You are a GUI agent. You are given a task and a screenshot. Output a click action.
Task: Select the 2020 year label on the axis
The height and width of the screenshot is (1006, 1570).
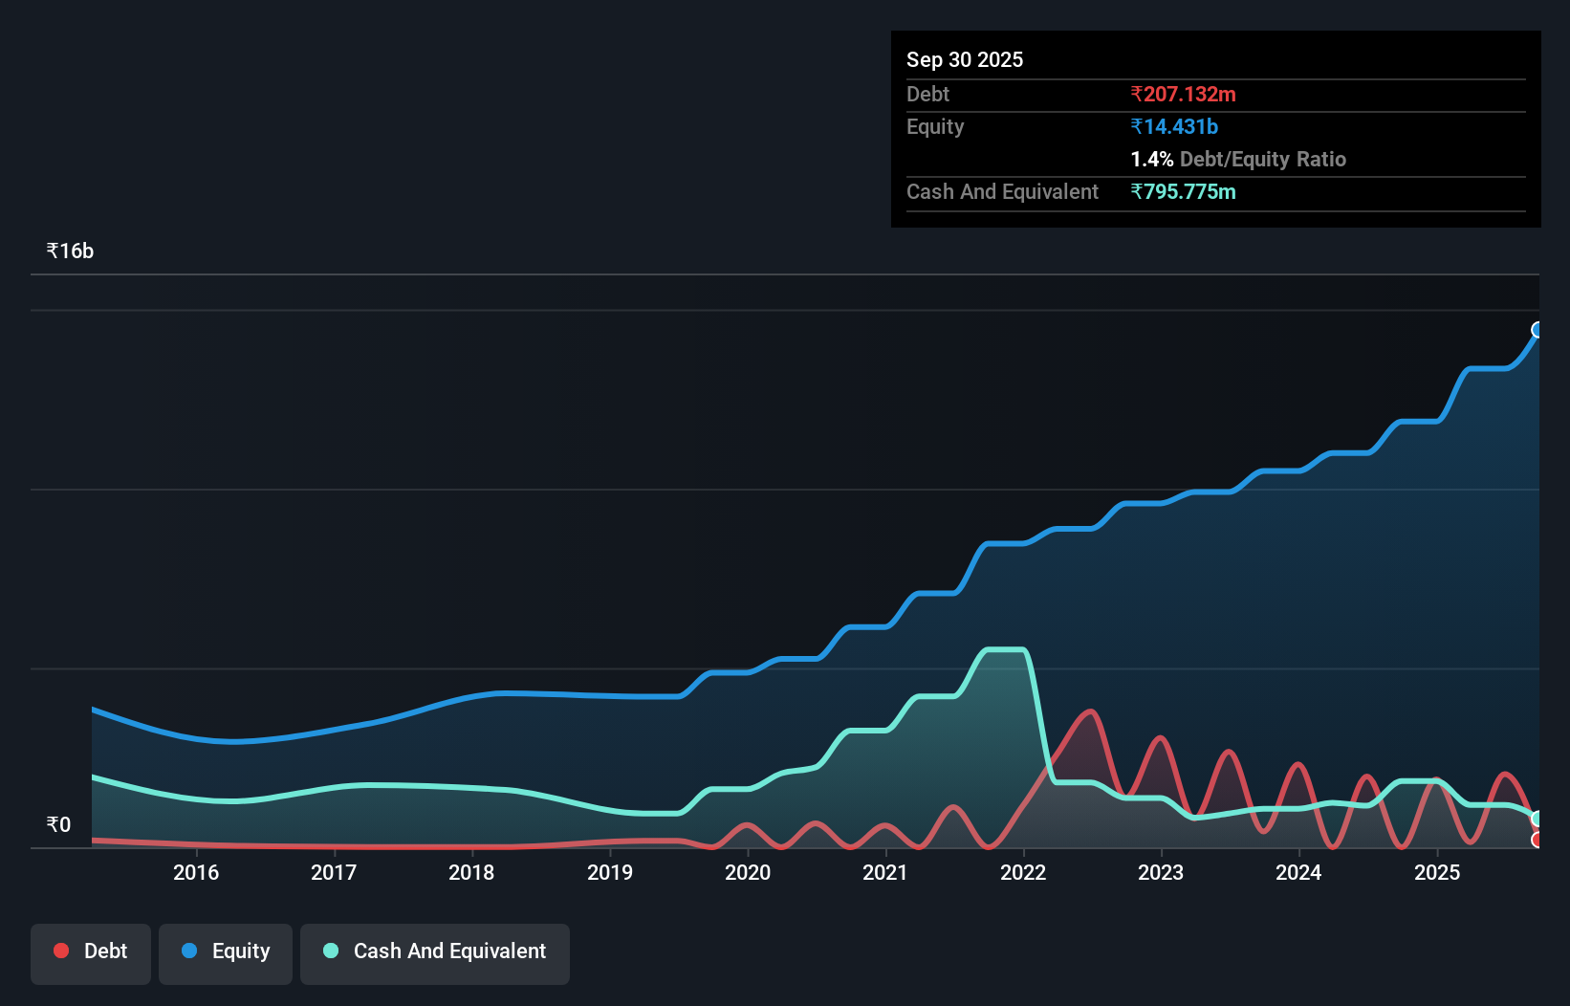749,872
